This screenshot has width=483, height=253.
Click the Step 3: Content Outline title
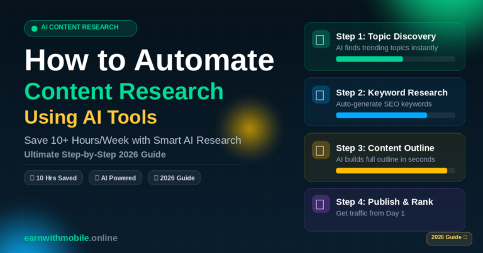[385, 148]
